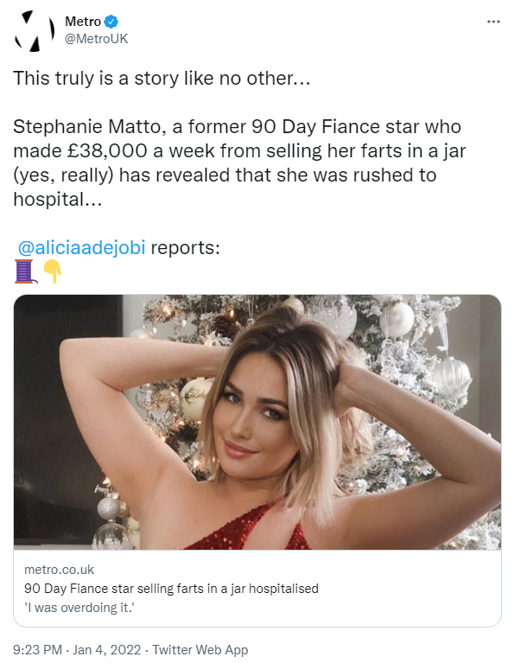Open the article preview photo

257,422
